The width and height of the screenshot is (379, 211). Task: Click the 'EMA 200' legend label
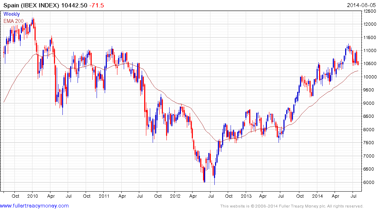(13, 21)
